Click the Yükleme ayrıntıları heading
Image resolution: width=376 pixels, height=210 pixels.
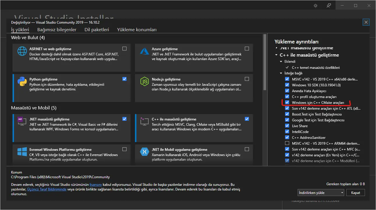pyautogui.click(x=296, y=42)
